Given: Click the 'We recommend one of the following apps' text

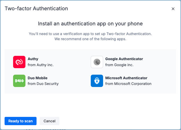Looking at the screenshot, I should pos(90,39).
